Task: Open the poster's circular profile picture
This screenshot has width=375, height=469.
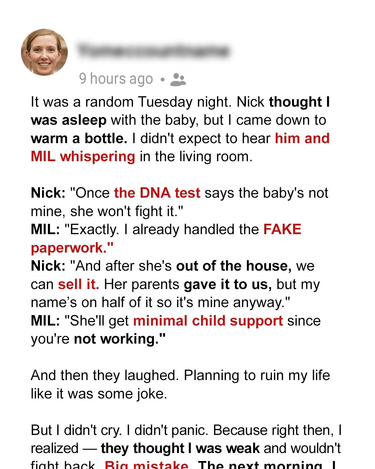Action: pos(44,52)
